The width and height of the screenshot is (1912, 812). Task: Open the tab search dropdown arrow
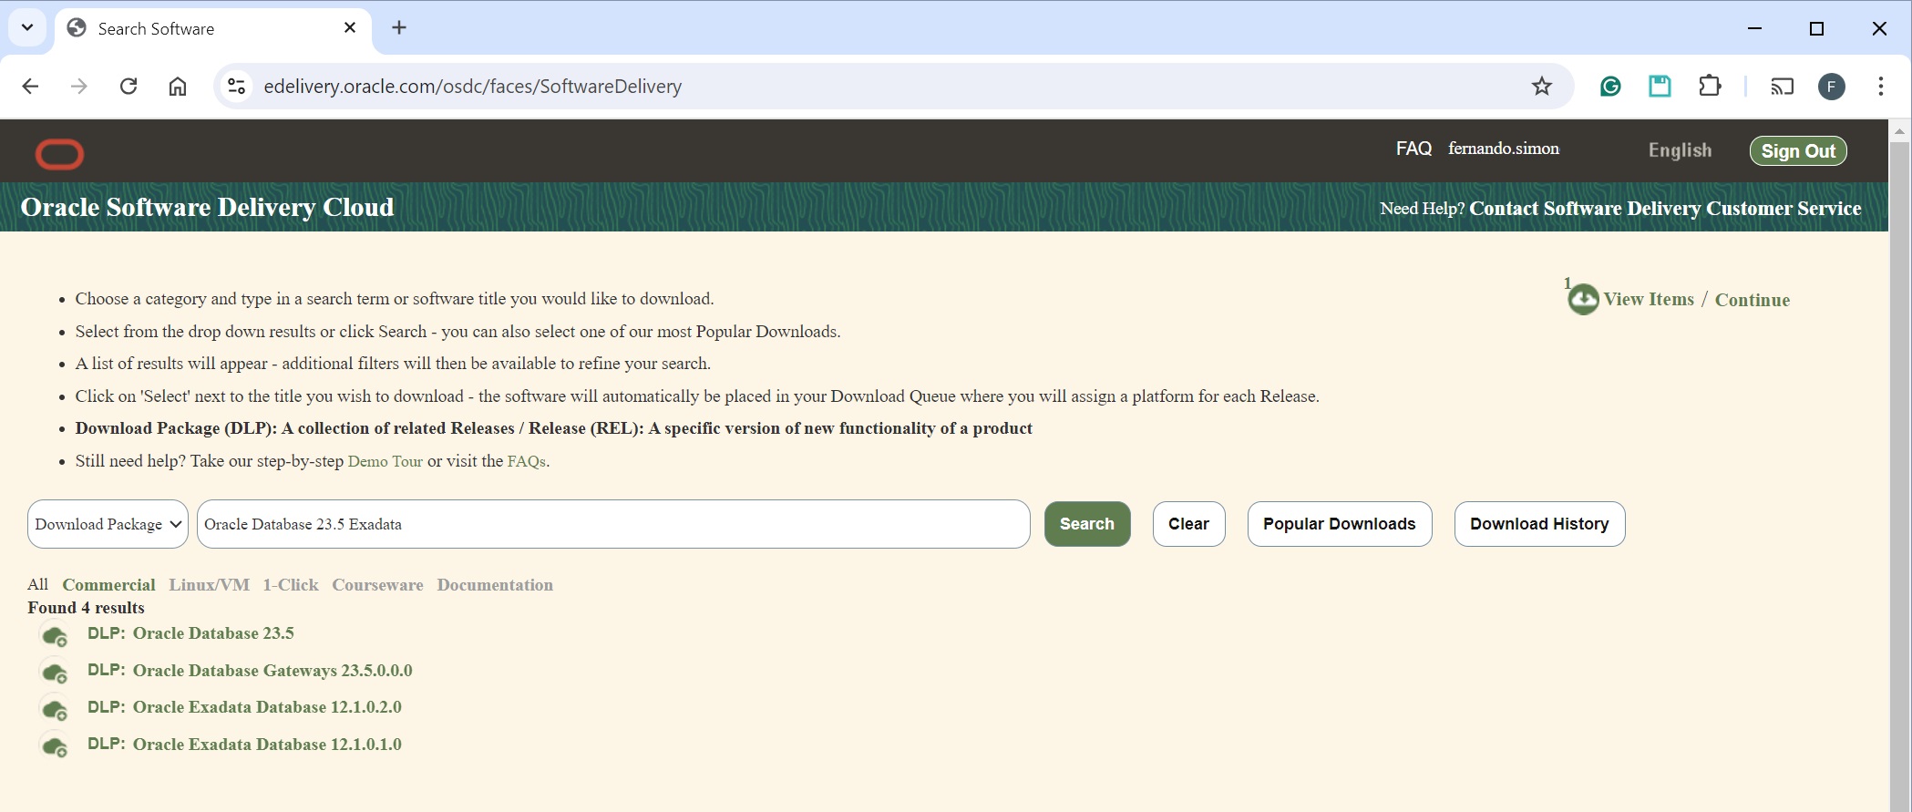point(27,27)
